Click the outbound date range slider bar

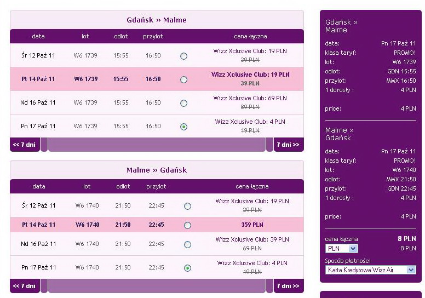[x=157, y=145]
